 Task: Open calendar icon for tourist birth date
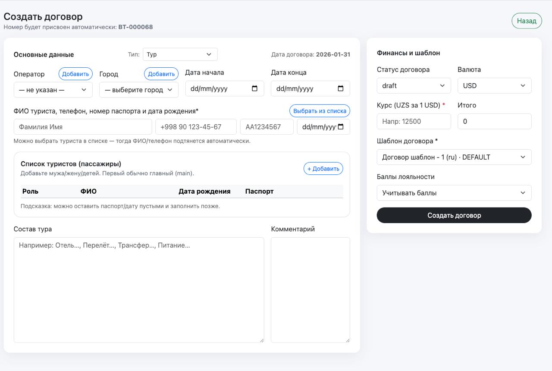tap(341, 127)
